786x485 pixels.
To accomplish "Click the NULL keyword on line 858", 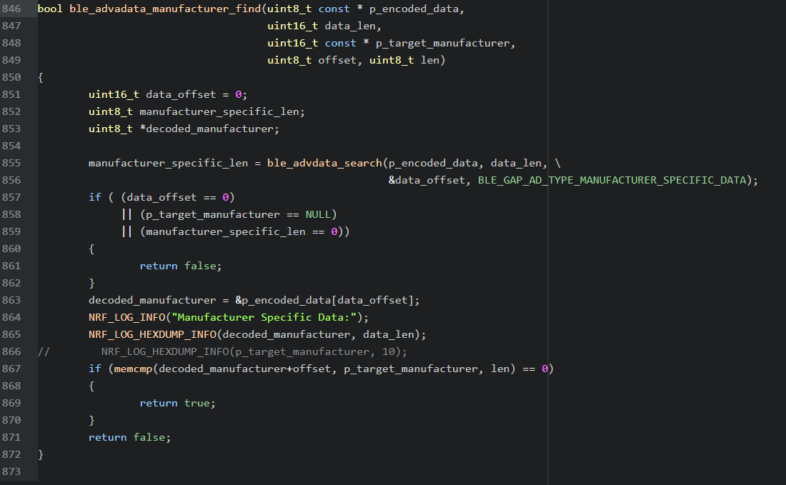I will pyautogui.click(x=318, y=214).
